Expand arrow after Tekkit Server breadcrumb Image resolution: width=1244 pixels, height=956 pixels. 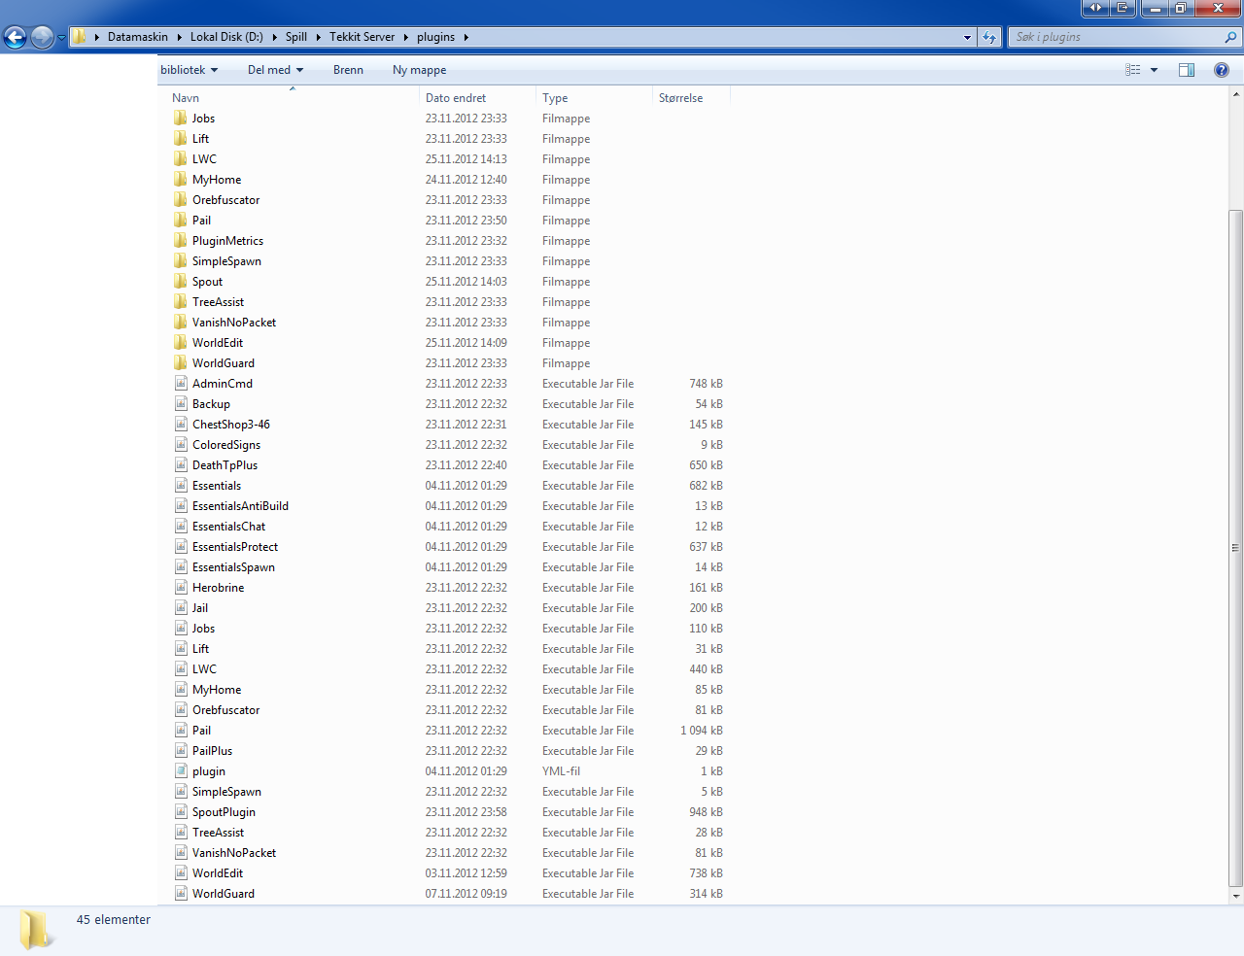(x=406, y=37)
